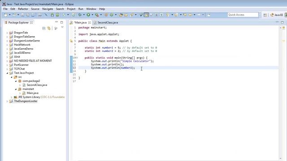Click the New file toolbar icon
The width and height of the screenshot is (287, 161).
pos(5,15)
